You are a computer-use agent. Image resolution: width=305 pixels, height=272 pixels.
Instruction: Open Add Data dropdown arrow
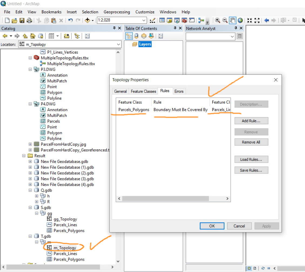coord(93,20)
